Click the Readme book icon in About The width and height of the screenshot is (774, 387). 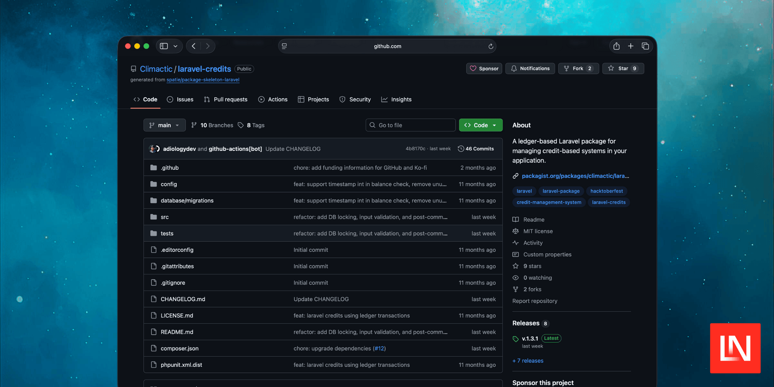[x=515, y=219]
